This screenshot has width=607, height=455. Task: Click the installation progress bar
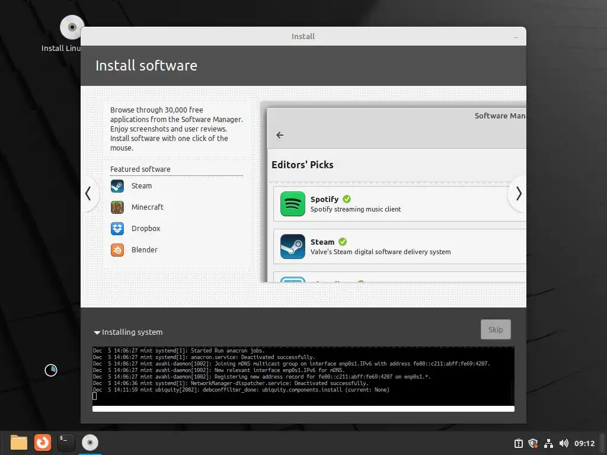tap(303, 409)
